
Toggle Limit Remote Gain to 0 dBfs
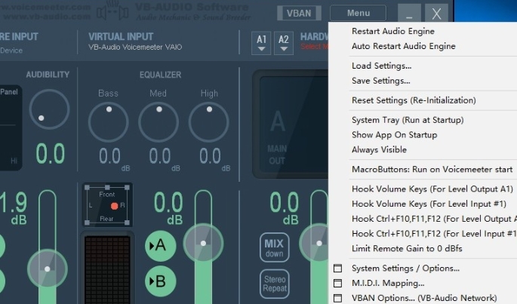(x=407, y=248)
